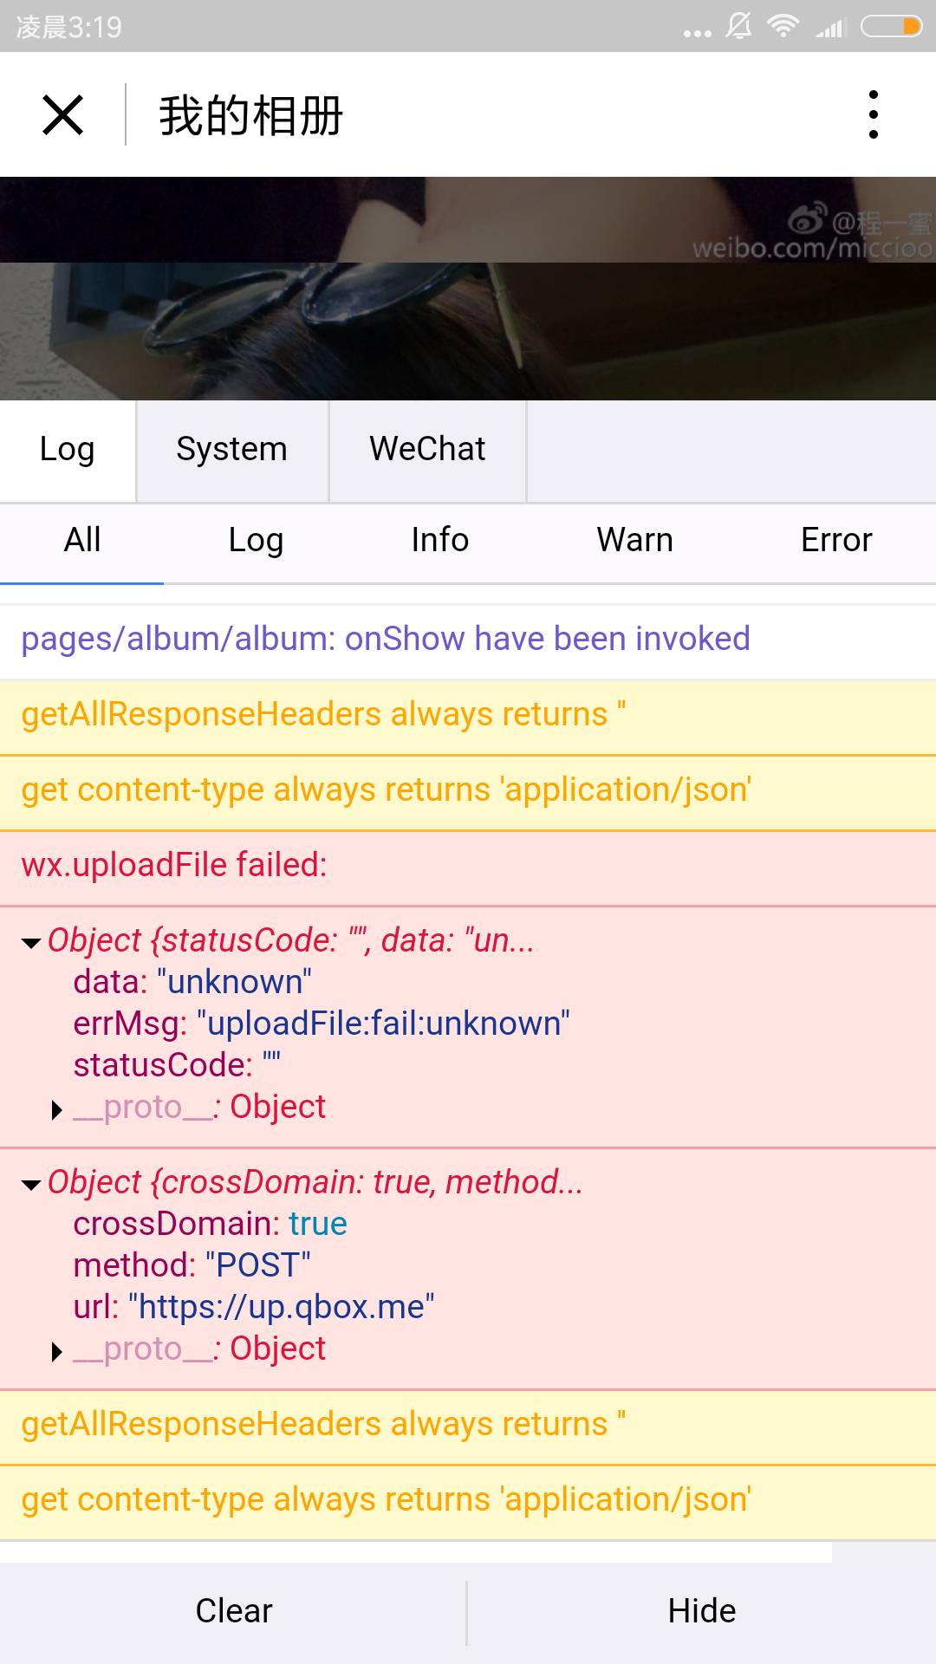936x1664 pixels.
Task: Select the top-level Log tab
Action: click(x=68, y=450)
